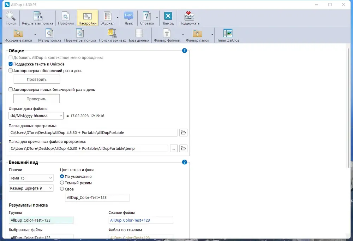This screenshot has width=353, height=241.
Task: Open the Справка help icon
Action: coord(147,18)
